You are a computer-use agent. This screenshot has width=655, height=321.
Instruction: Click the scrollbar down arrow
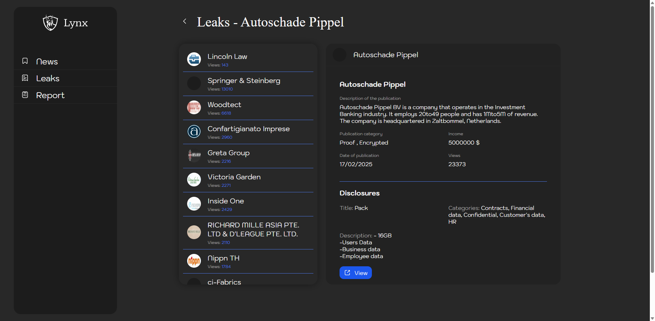tap(652, 318)
